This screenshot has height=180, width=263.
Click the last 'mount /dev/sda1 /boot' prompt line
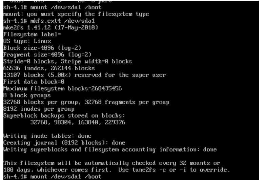click(52, 177)
